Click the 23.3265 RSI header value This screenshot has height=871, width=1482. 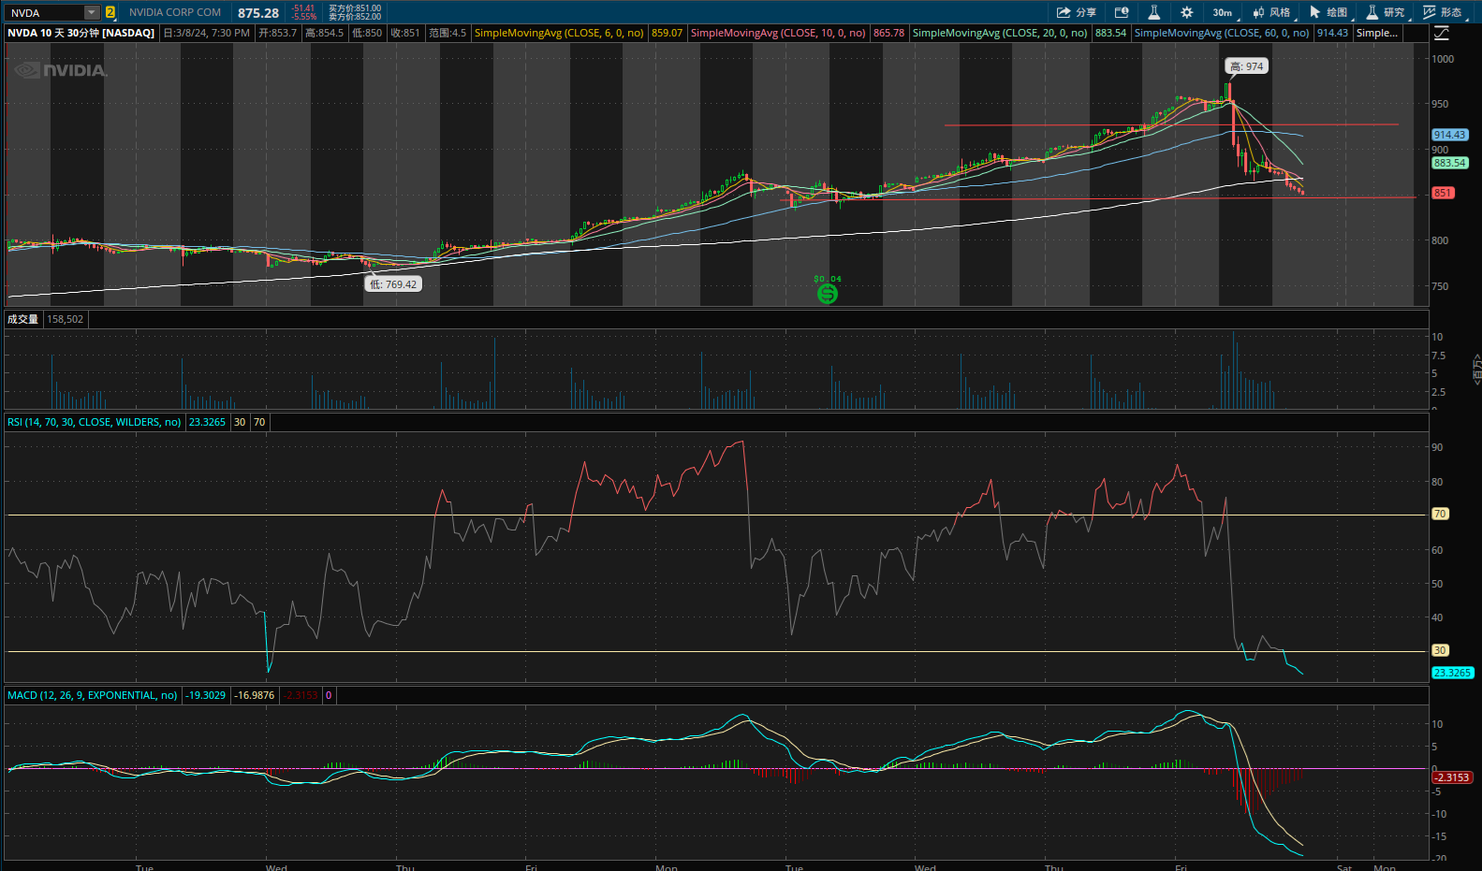click(208, 422)
